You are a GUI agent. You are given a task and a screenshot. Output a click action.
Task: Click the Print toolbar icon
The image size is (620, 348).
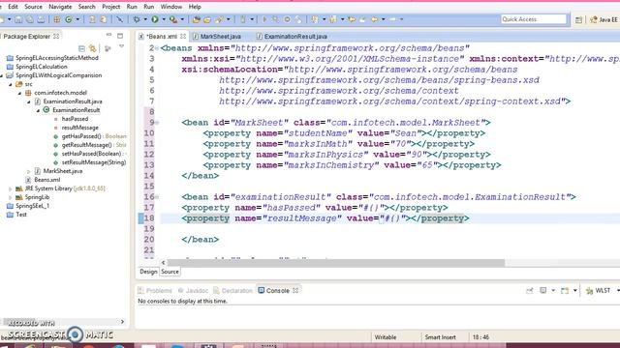point(41,19)
